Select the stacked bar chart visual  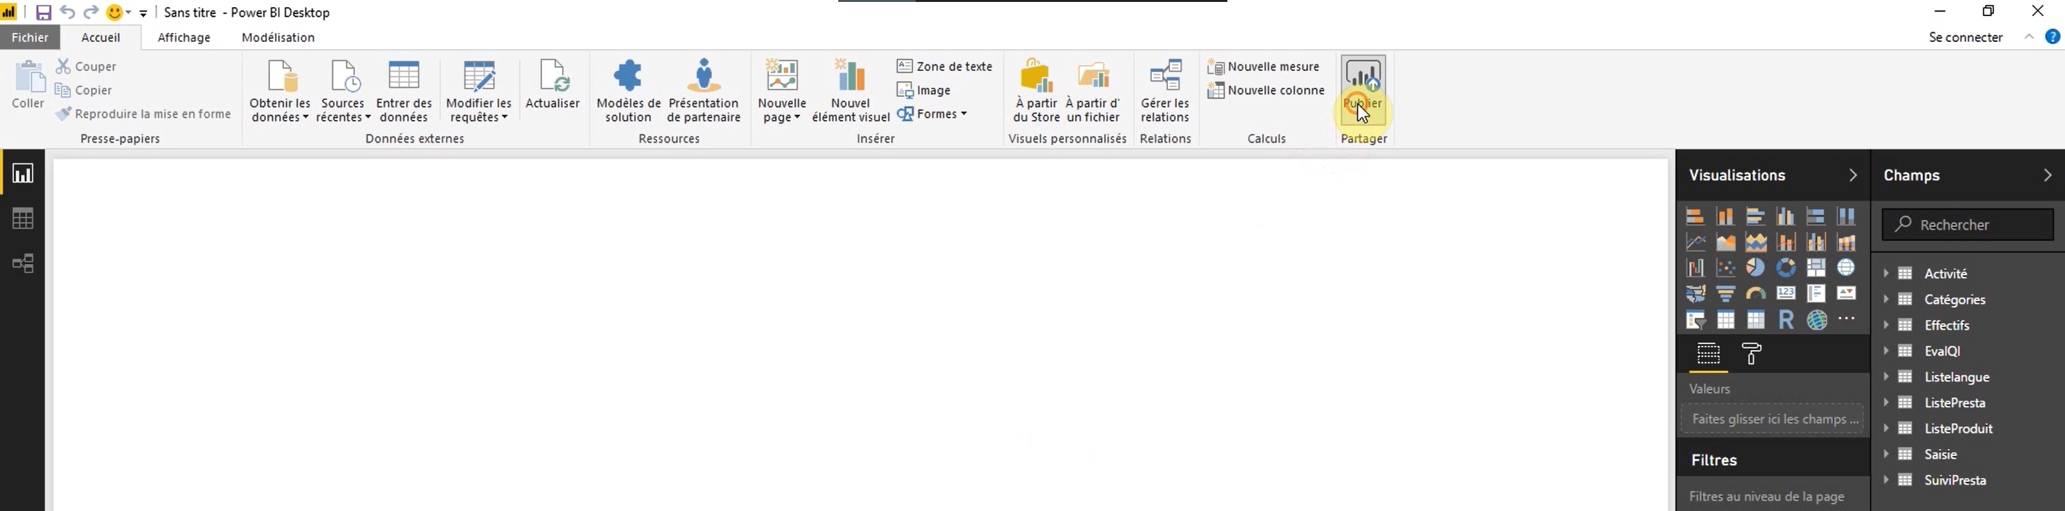(x=1695, y=216)
